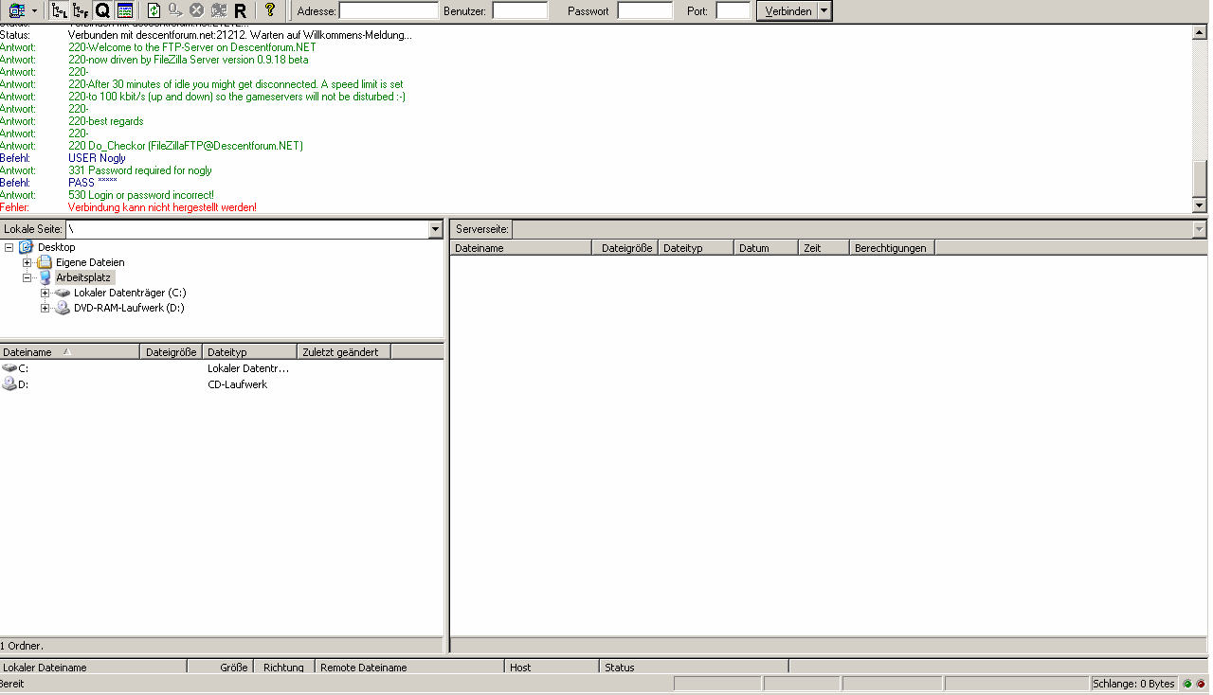Open the Site Manager icon
Viewport: 1213px width, 695px height.
[x=16, y=10]
